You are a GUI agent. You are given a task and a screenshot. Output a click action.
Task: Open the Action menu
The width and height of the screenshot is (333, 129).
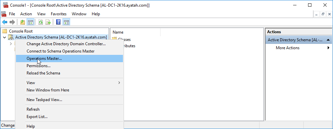(x=26, y=14)
